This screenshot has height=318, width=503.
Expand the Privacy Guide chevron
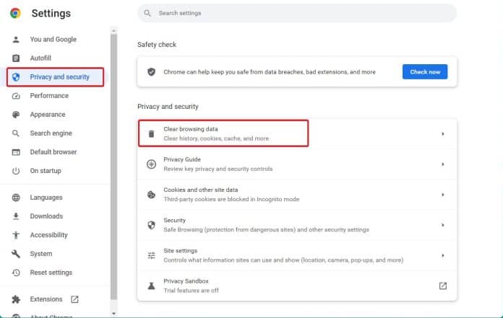coord(442,164)
